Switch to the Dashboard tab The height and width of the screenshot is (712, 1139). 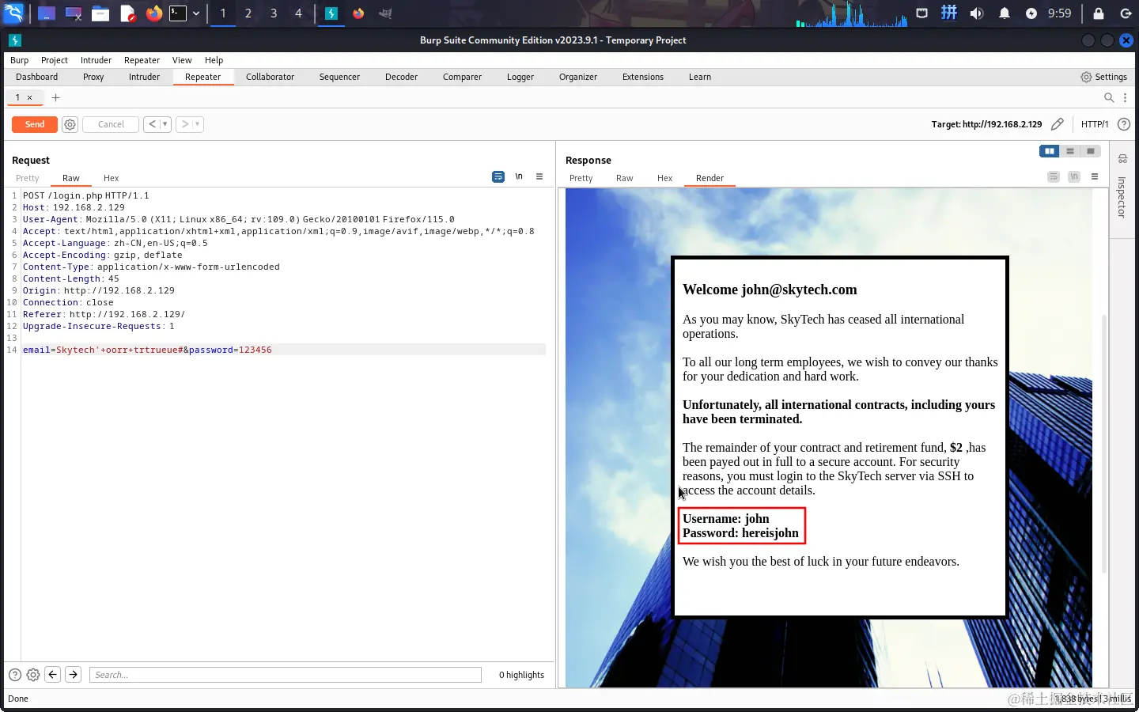[37, 77]
